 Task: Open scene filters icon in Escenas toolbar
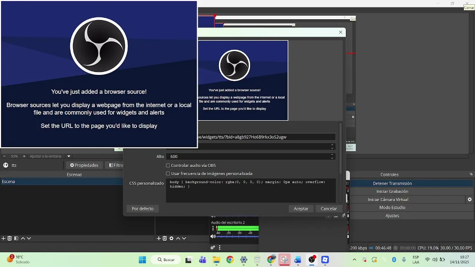(x=16, y=238)
